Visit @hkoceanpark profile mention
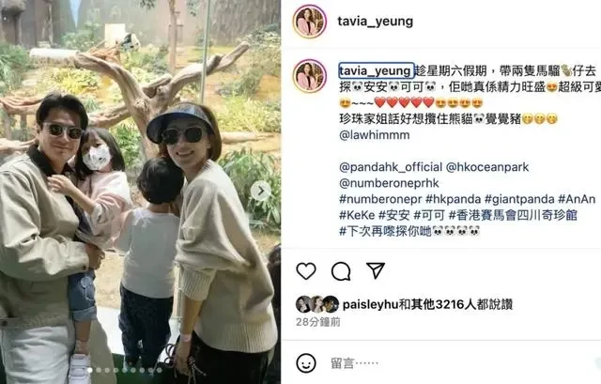The width and height of the screenshot is (601, 384). coord(487,167)
